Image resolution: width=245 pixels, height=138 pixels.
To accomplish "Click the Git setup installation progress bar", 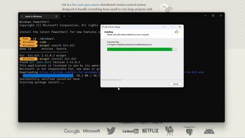I will [x=142, y=49].
